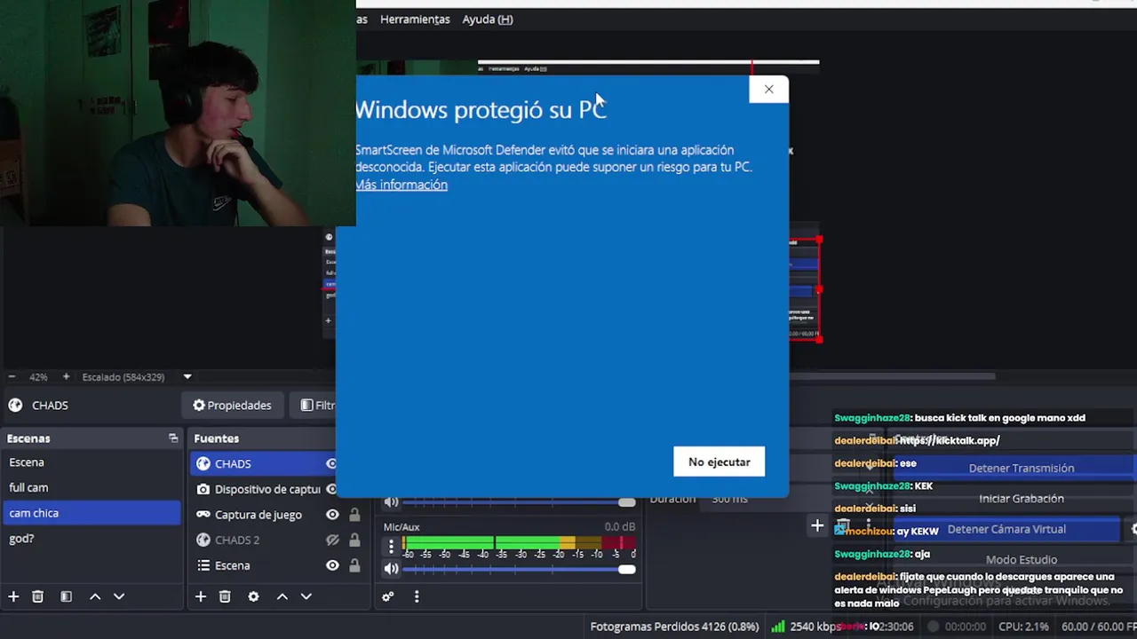Click the green bitrate signal bars icon
Viewport: 1137px width, 639px height.
coord(778,627)
